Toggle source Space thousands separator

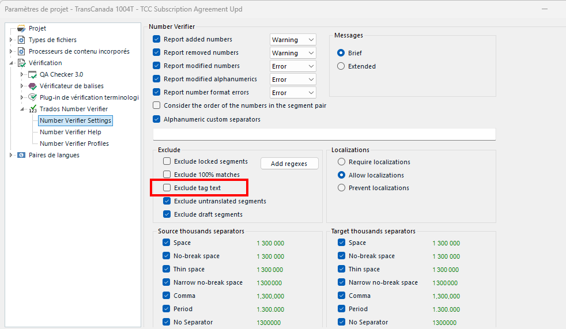(166, 243)
